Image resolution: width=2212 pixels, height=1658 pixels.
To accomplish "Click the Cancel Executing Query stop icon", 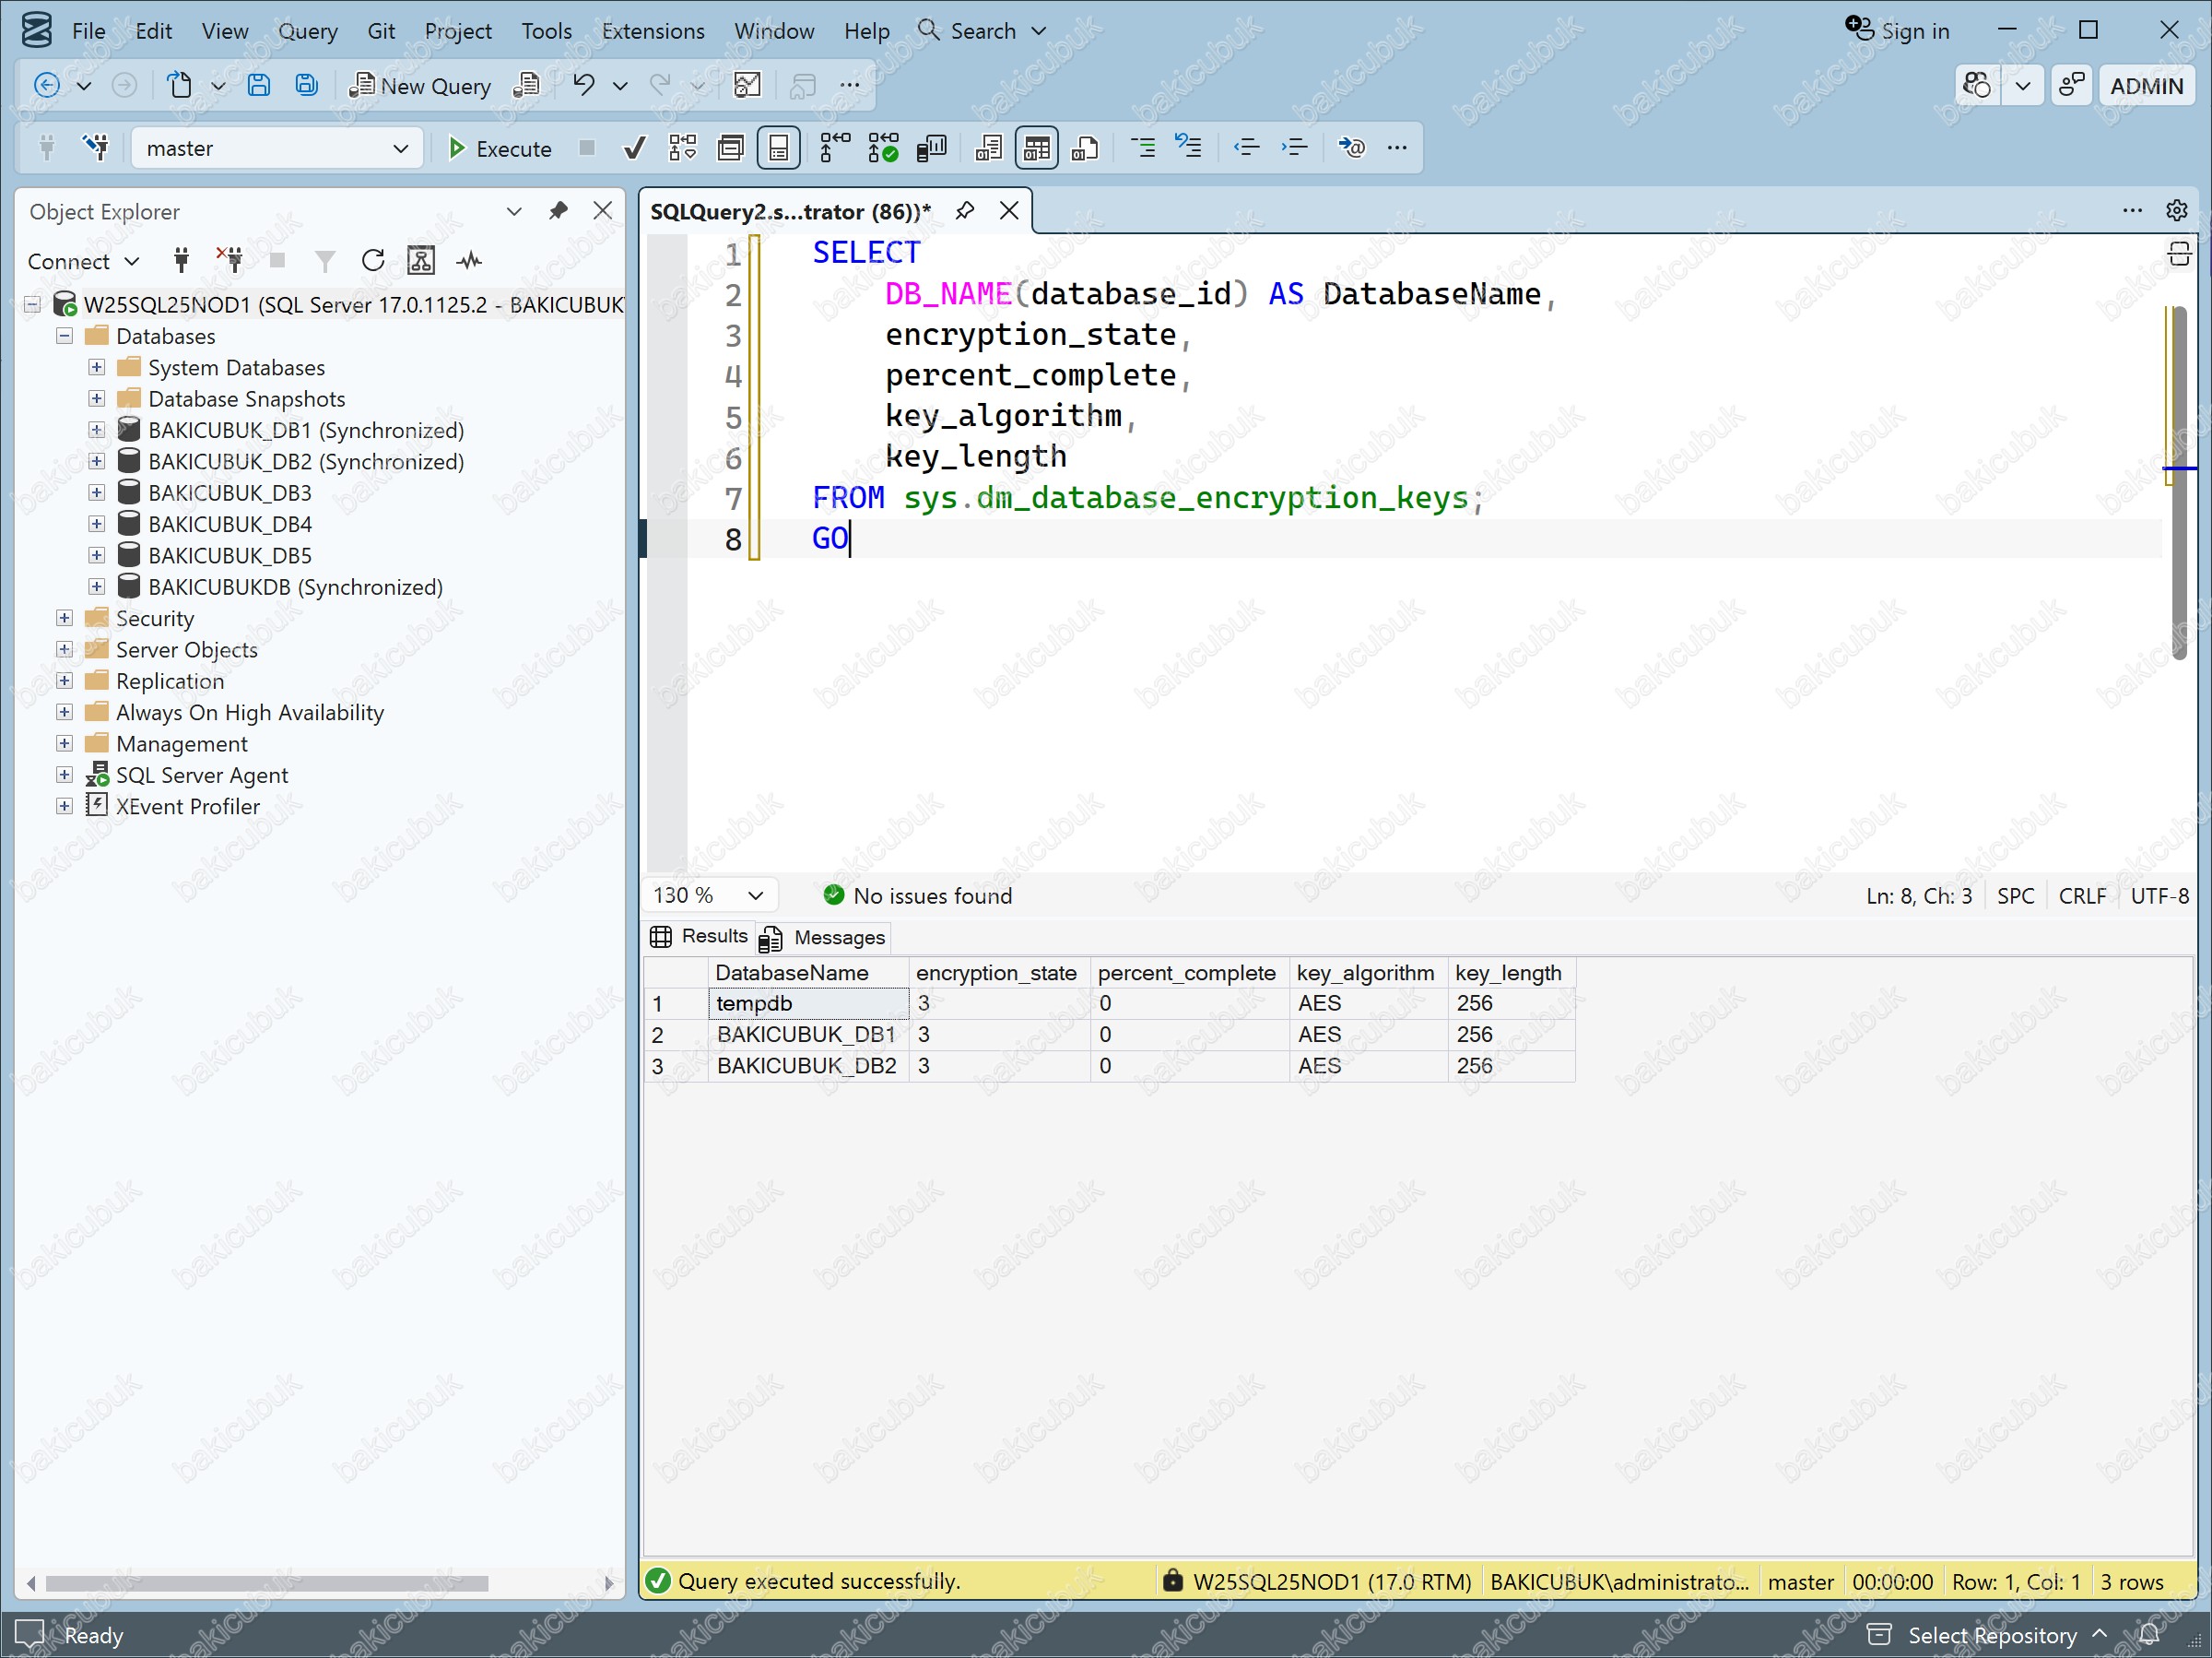I will click(x=587, y=148).
